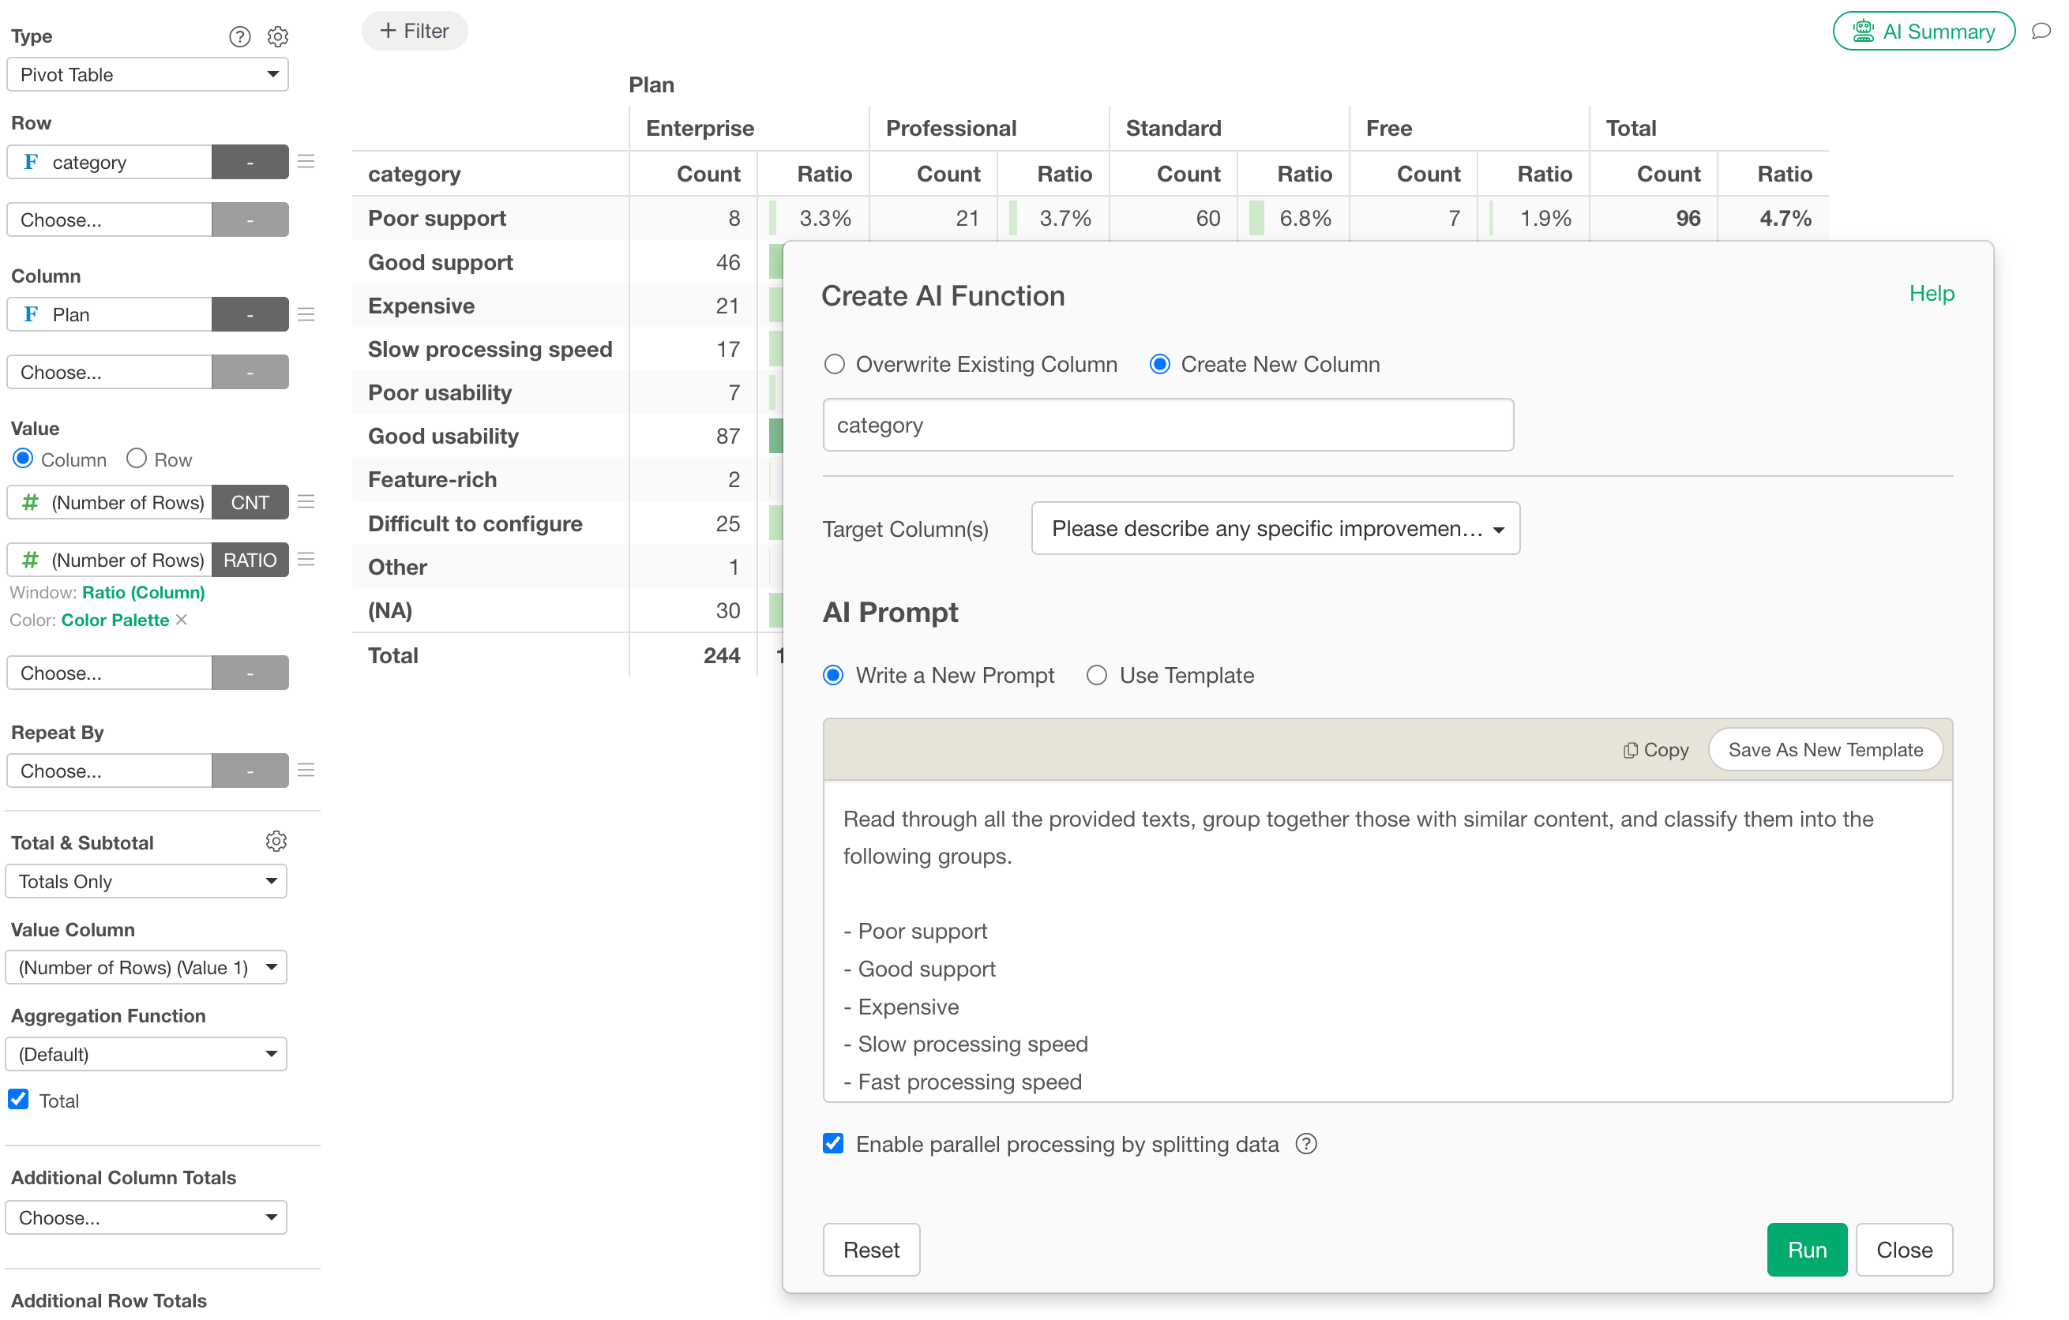
Task: Open Total & Subtotal settings gear
Action: click(276, 841)
